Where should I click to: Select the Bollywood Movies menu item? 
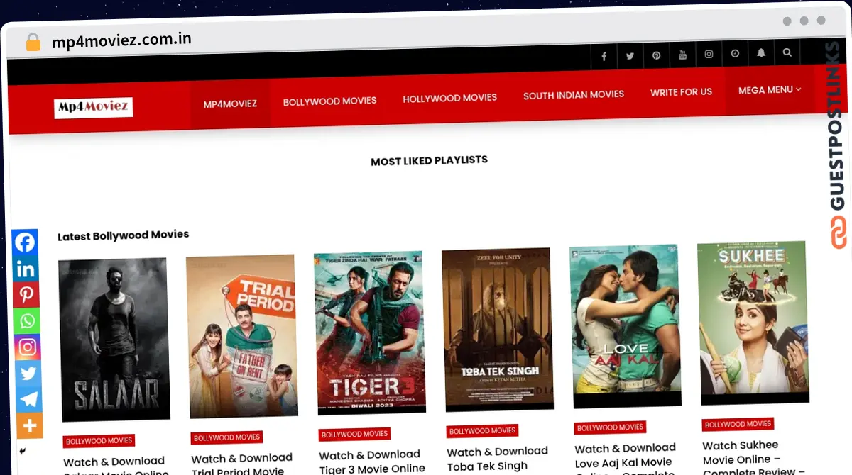click(329, 101)
